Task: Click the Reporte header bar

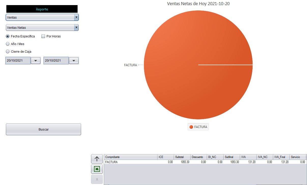Action: click(42, 9)
